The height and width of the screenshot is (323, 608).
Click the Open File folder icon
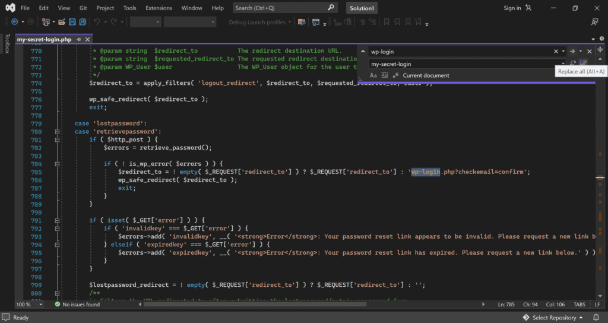pos(62,22)
